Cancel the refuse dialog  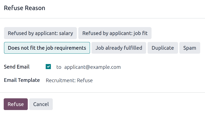(41, 104)
